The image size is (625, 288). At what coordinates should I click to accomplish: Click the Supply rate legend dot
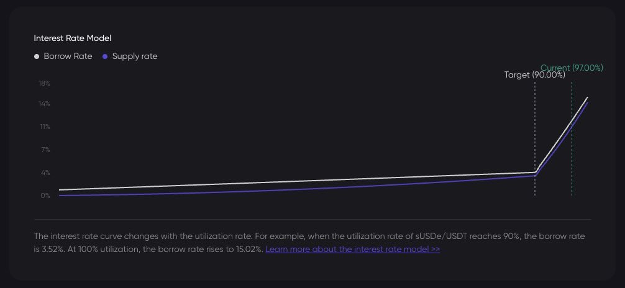[x=105, y=56]
